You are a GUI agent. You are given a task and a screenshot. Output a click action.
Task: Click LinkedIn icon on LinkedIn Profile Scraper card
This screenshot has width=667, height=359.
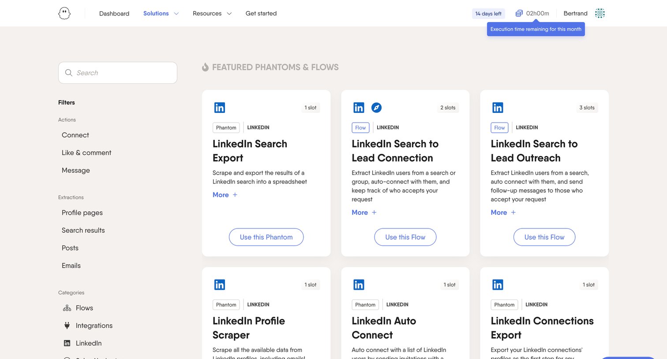[x=220, y=284]
